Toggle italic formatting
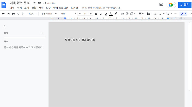The image size is (192, 107). pyautogui.click(x=101, y=14)
